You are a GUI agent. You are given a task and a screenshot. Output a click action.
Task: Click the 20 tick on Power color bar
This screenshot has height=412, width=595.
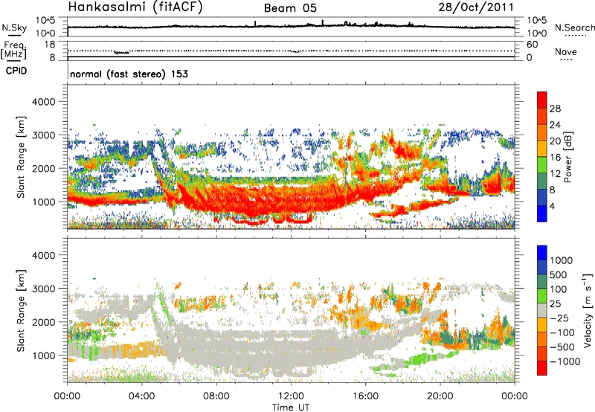coord(555,141)
